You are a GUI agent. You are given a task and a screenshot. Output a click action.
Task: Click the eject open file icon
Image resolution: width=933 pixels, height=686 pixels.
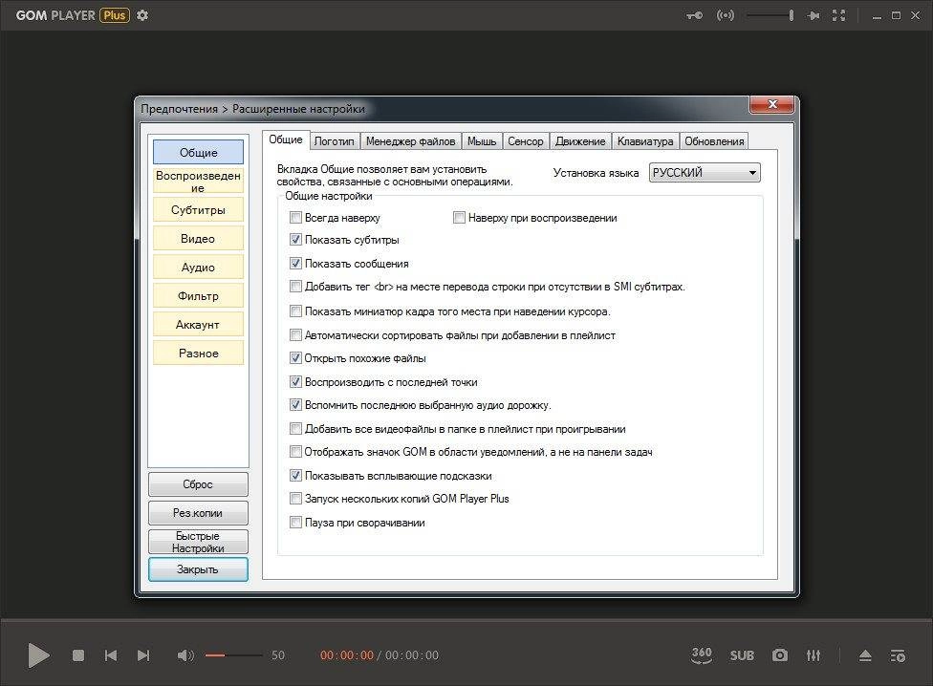pos(865,655)
